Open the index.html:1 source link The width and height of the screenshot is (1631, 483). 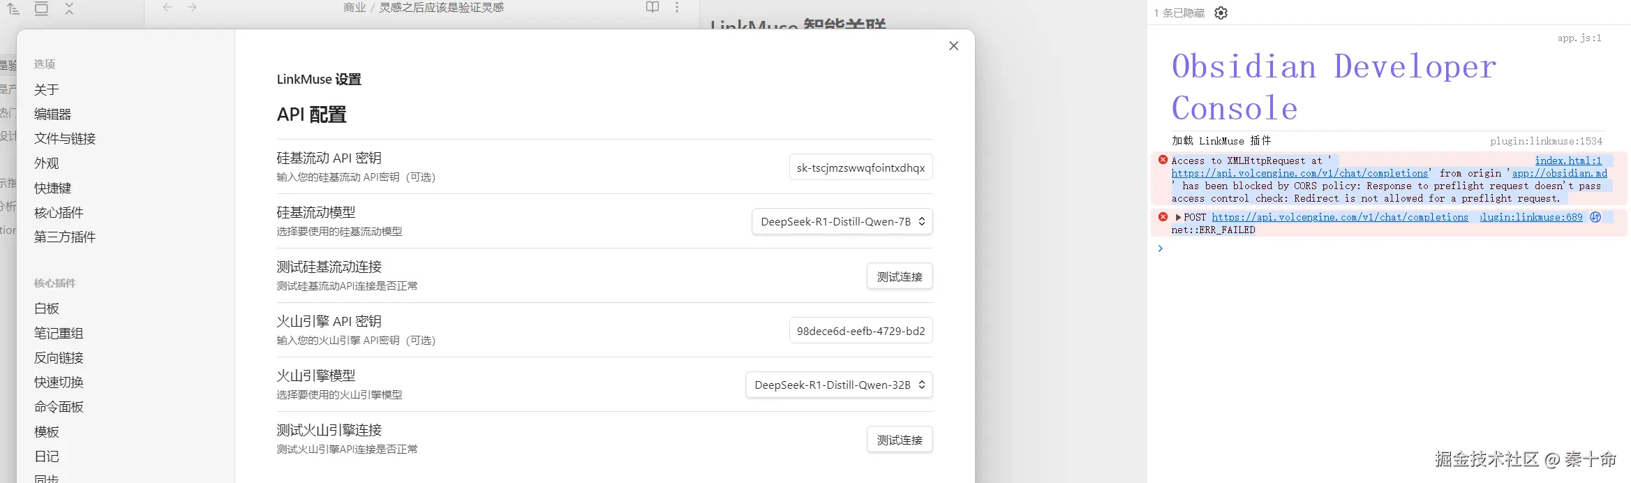[1568, 161]
